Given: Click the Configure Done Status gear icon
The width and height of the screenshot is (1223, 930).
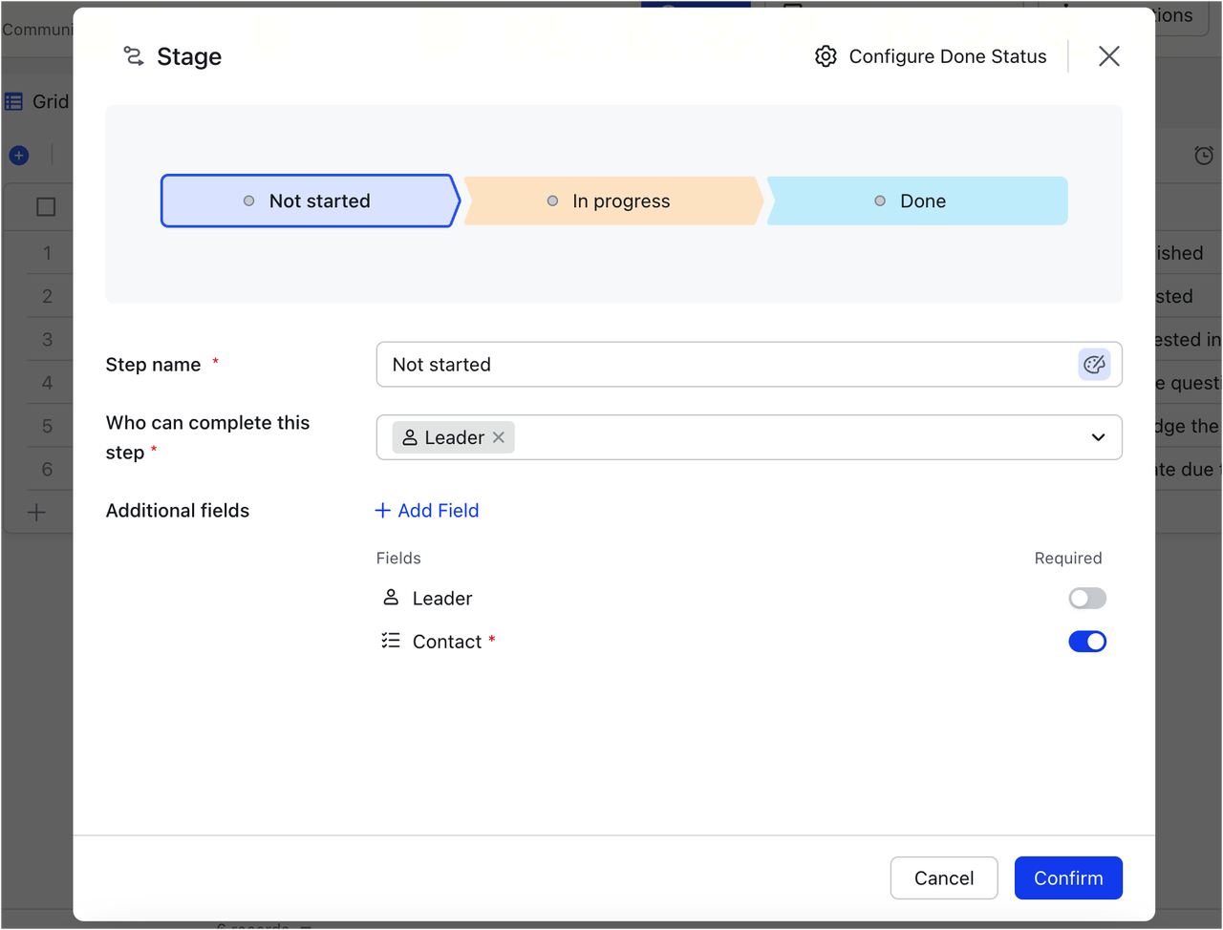Looking at the screenshot, I should (x=826, y=56).
